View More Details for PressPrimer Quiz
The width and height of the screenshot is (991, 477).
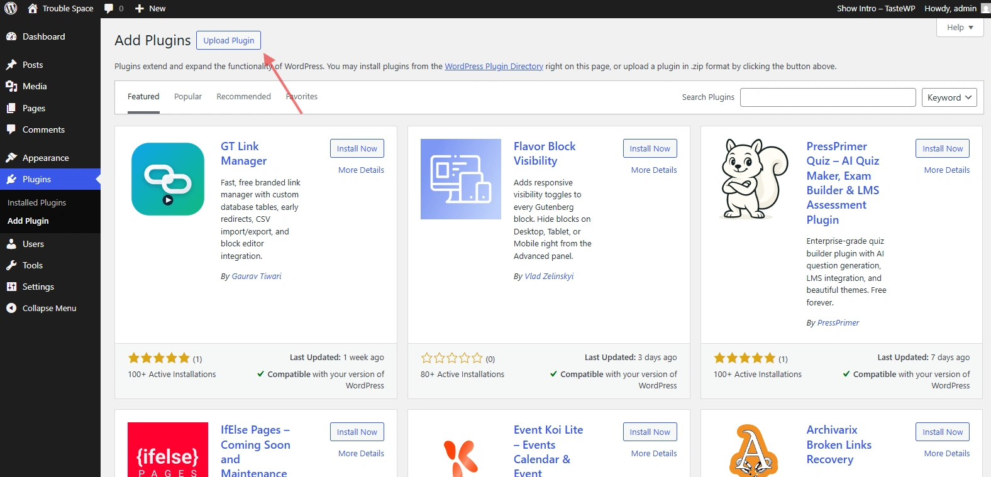pos(947,170)
